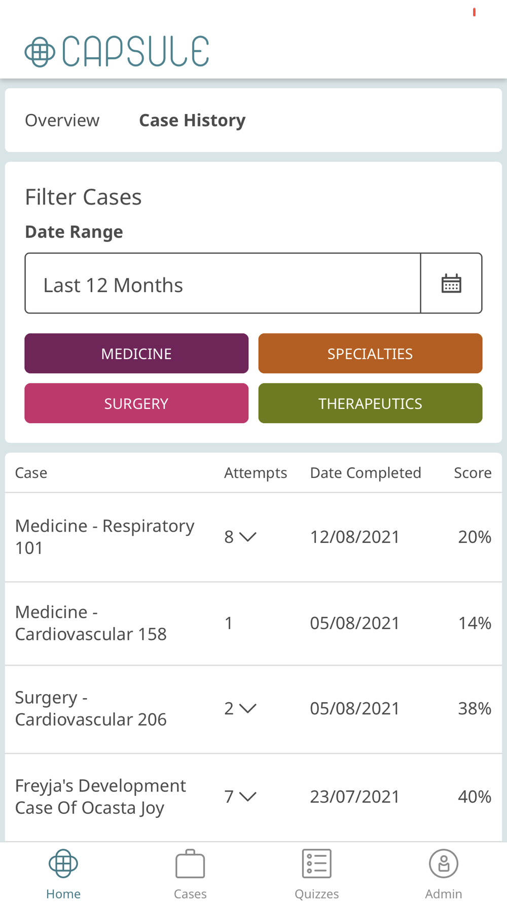Toggle the Surgery filter
507x902 pixels.
point(136,403)
